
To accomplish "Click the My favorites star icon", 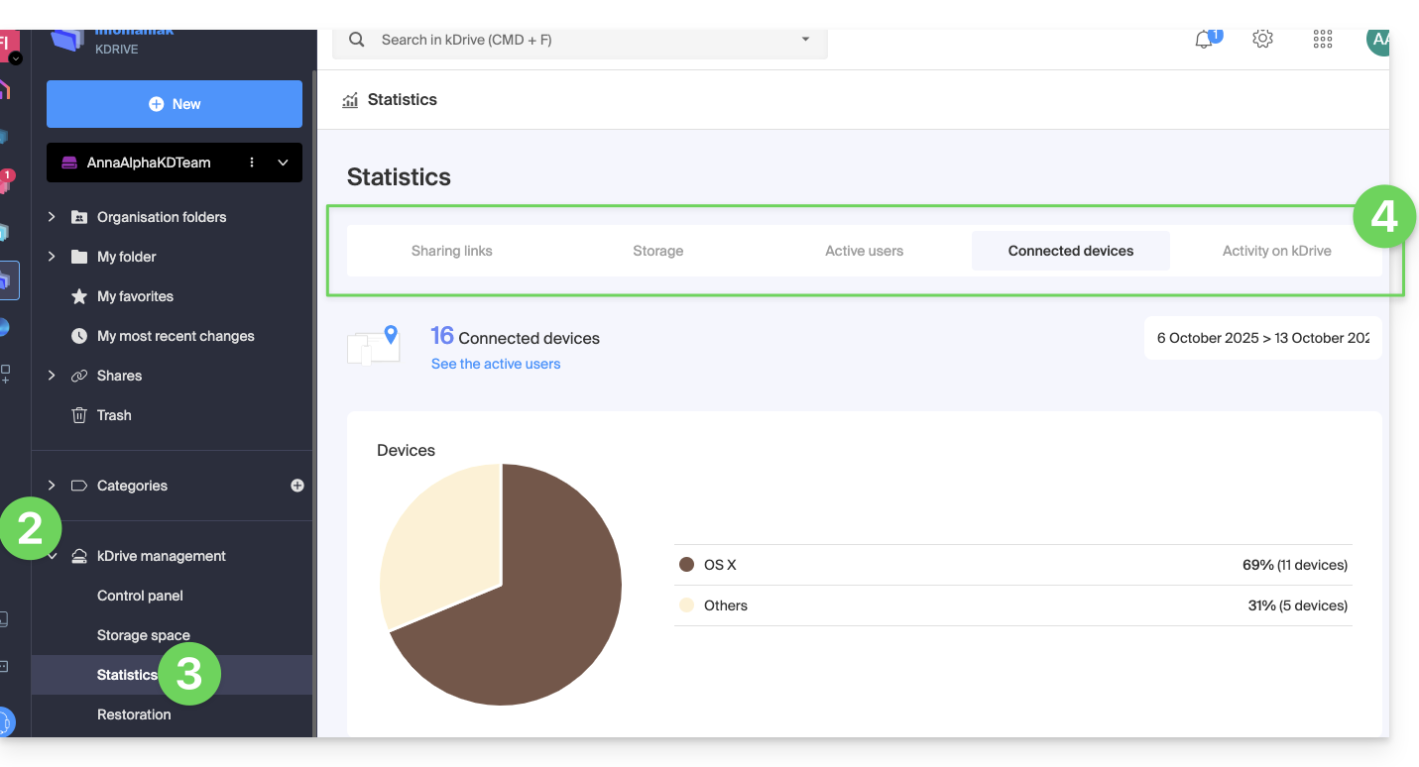I will (x=79, y=296).
